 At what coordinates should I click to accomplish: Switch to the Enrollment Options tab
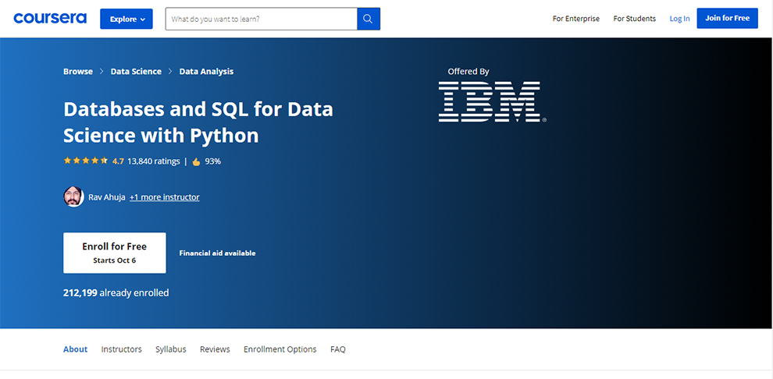[x=280, y=349]
